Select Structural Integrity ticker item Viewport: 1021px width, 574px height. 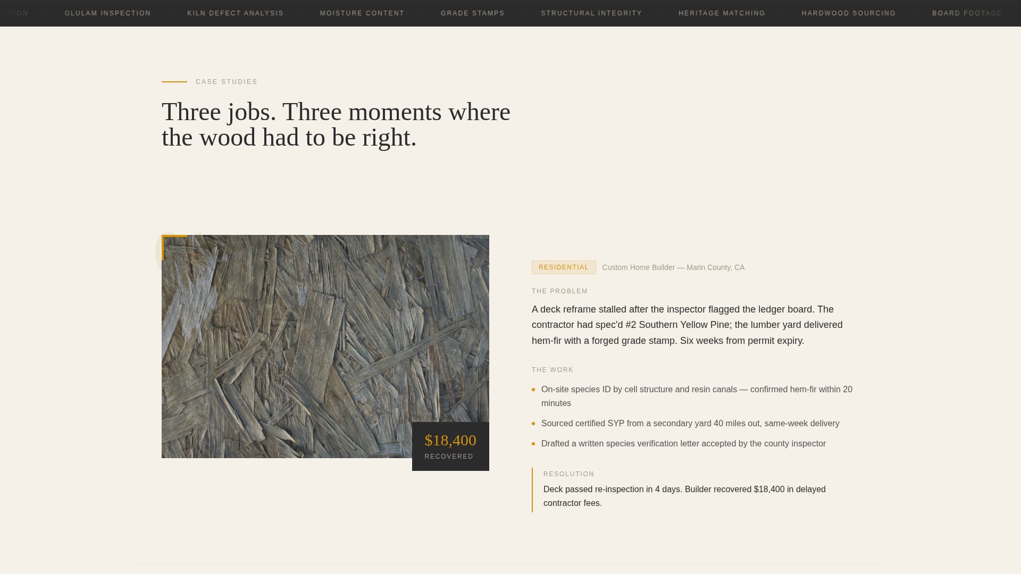pos(591,13)
